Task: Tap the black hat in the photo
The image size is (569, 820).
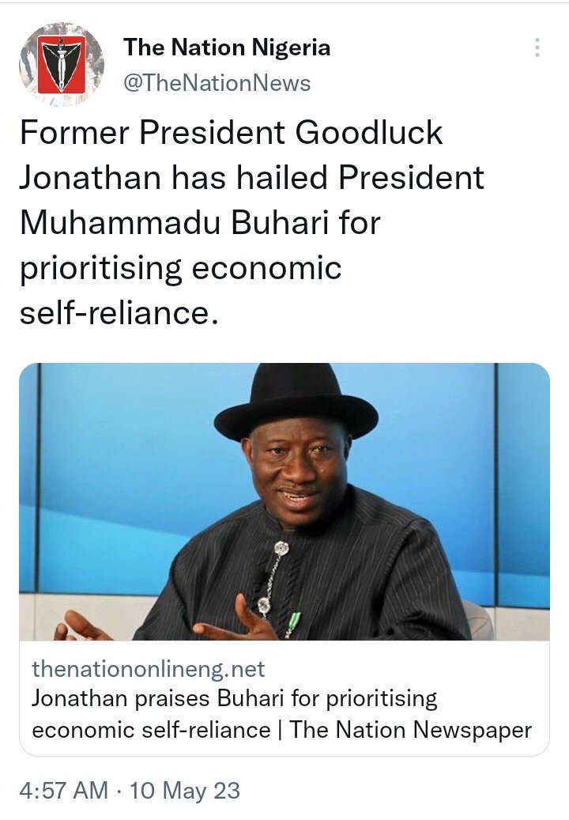Action: (x=296, y=403)
